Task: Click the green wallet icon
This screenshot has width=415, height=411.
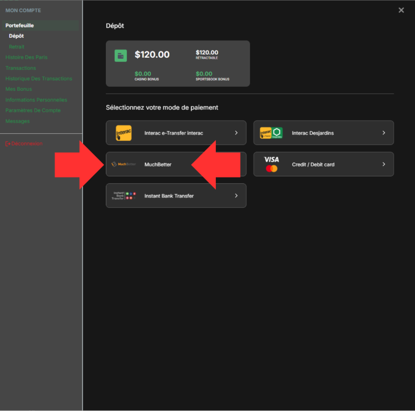Action: click(121, 56)
